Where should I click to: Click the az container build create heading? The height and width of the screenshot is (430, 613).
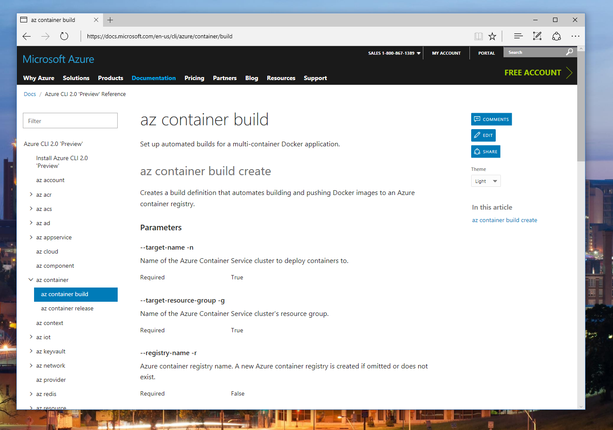206,171
